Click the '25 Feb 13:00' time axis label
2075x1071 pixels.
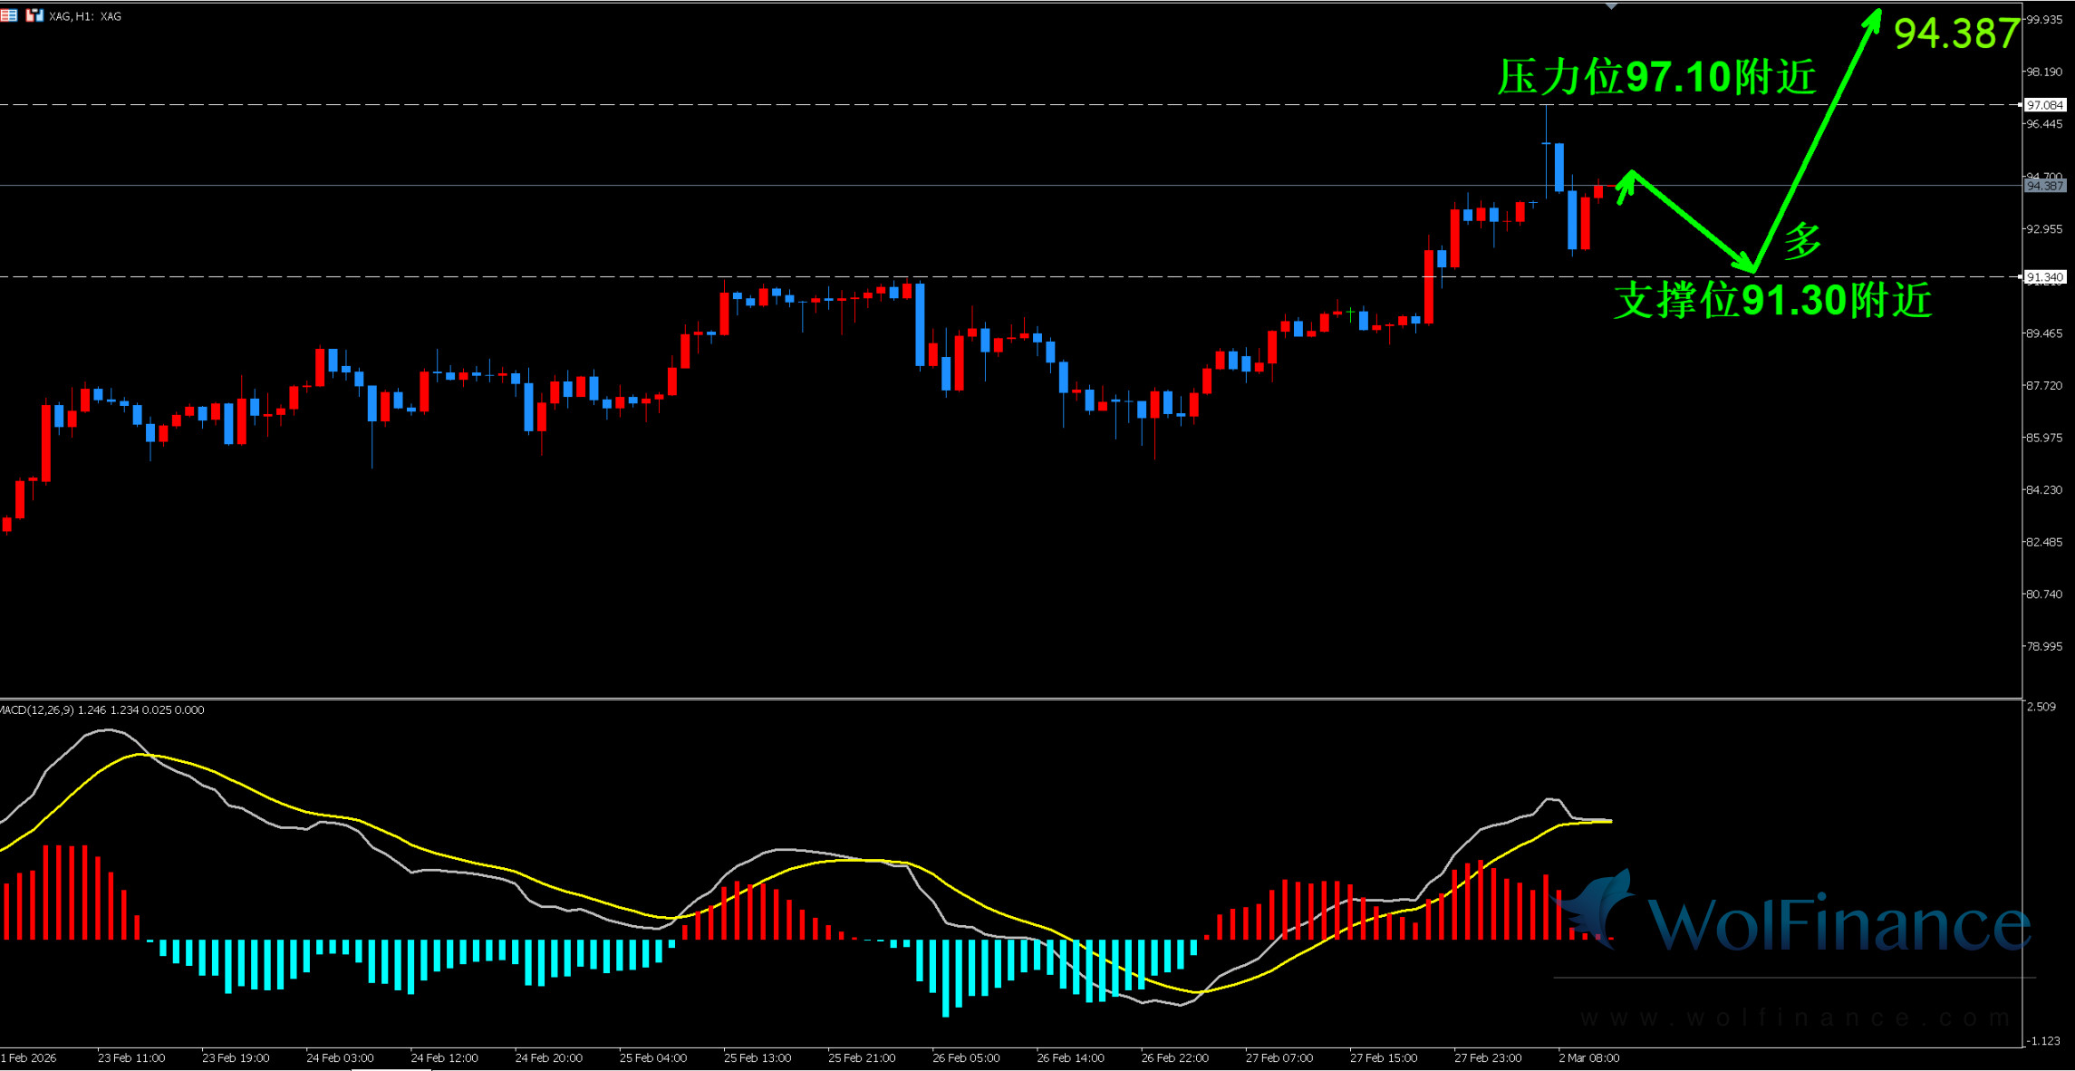pos(757,1057)
